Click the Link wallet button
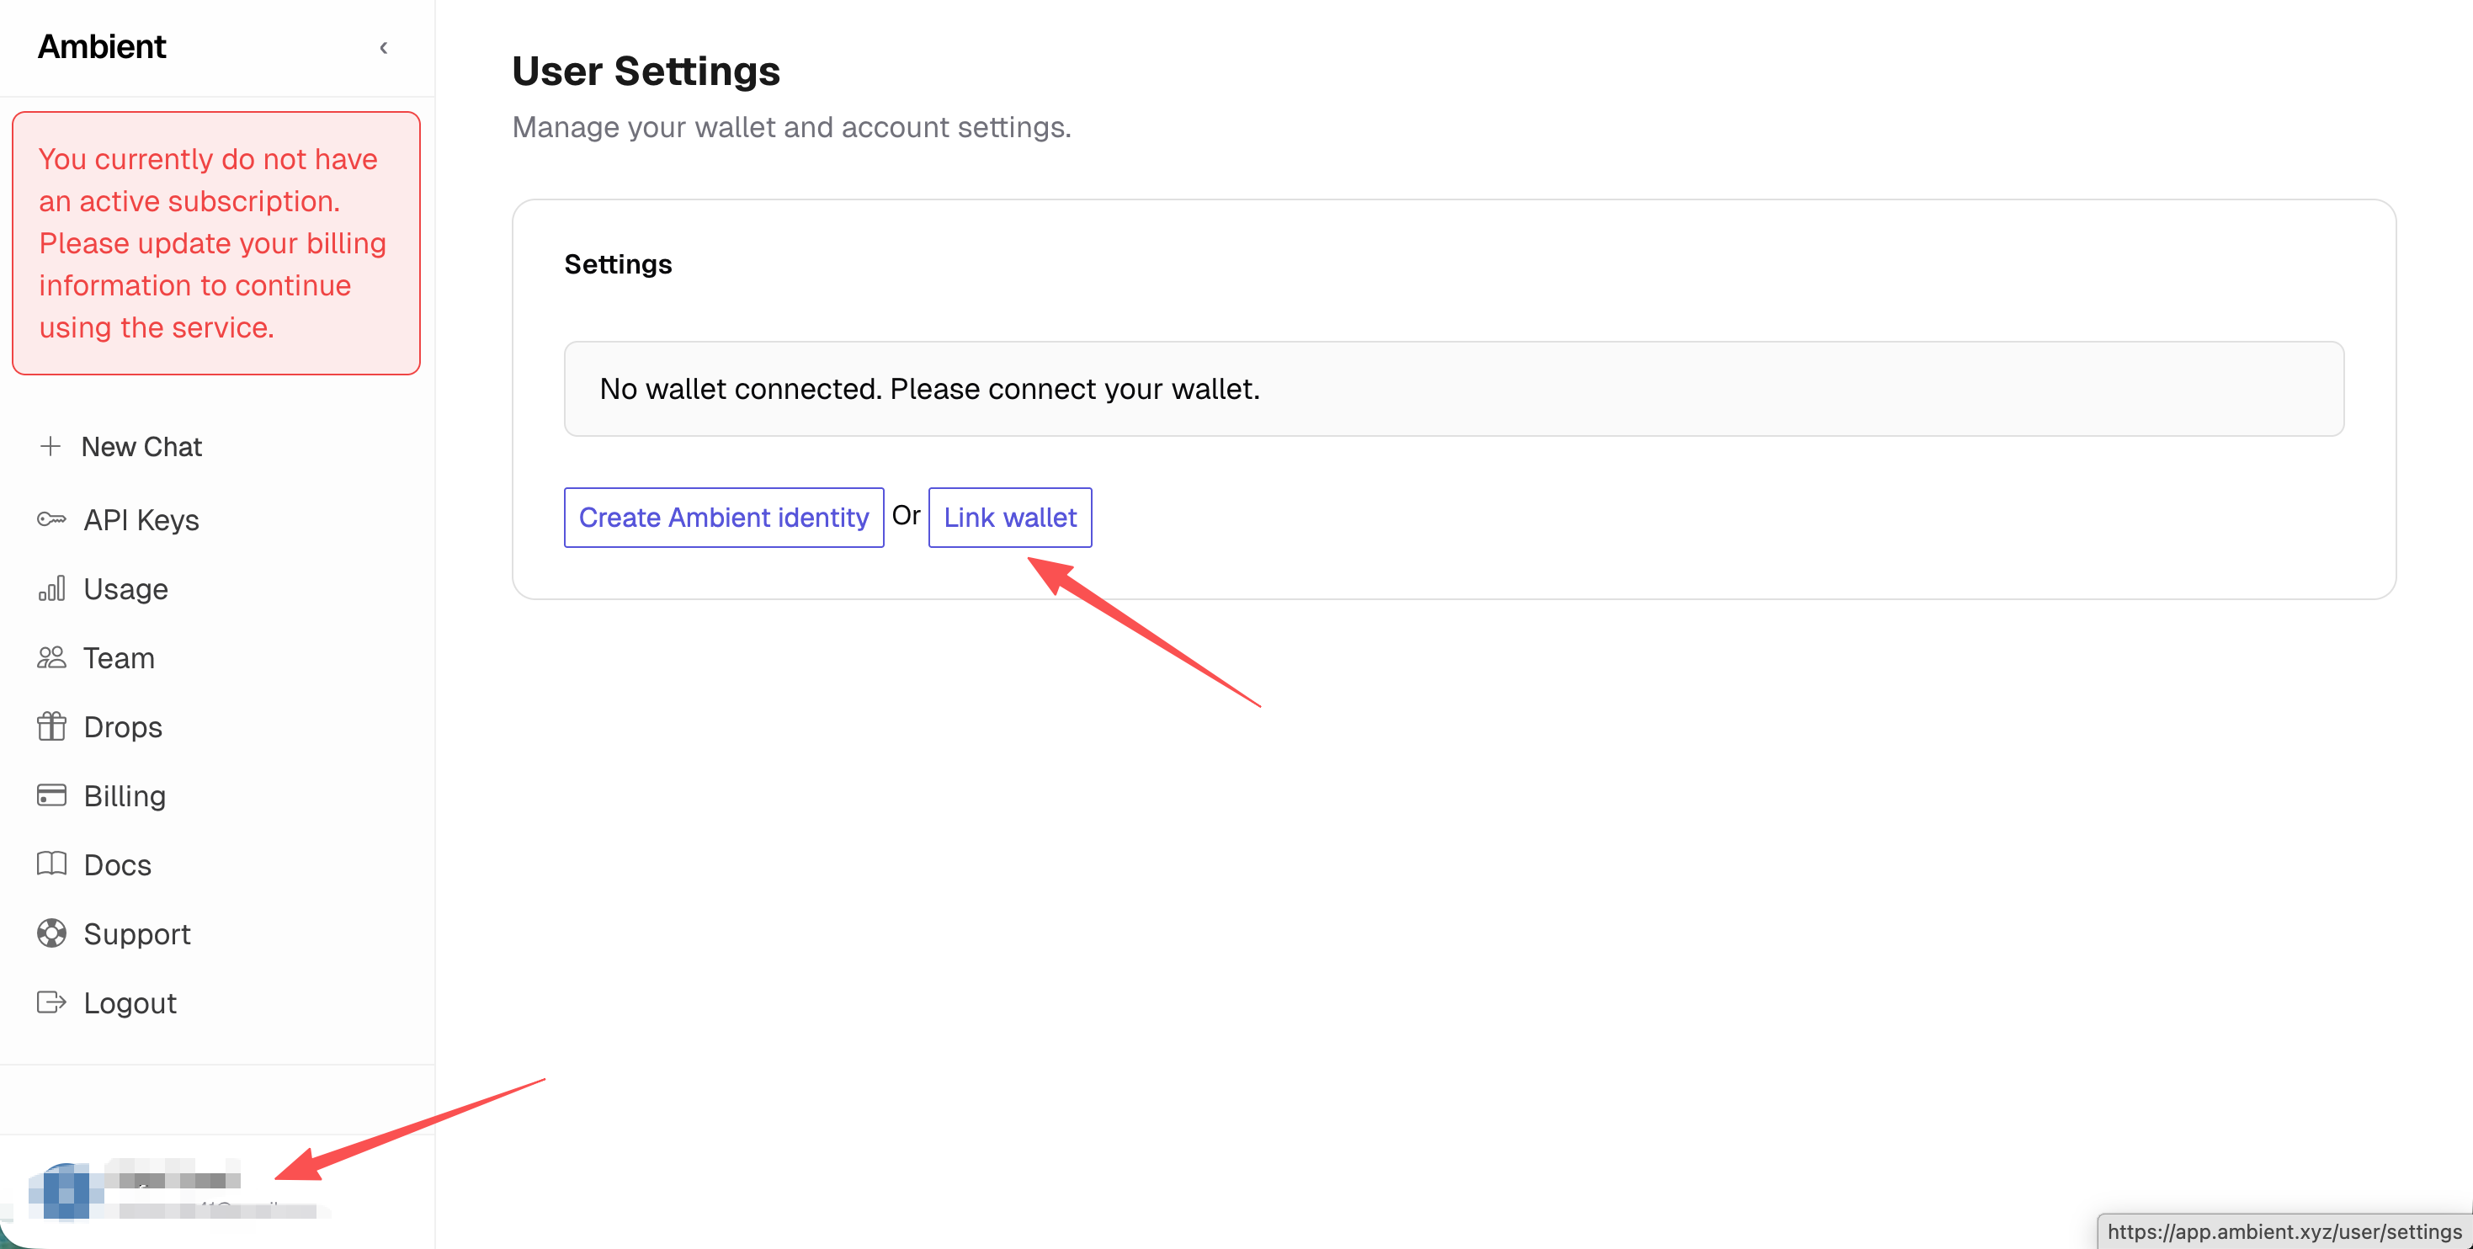2473x1249 pixels. 1009,518
